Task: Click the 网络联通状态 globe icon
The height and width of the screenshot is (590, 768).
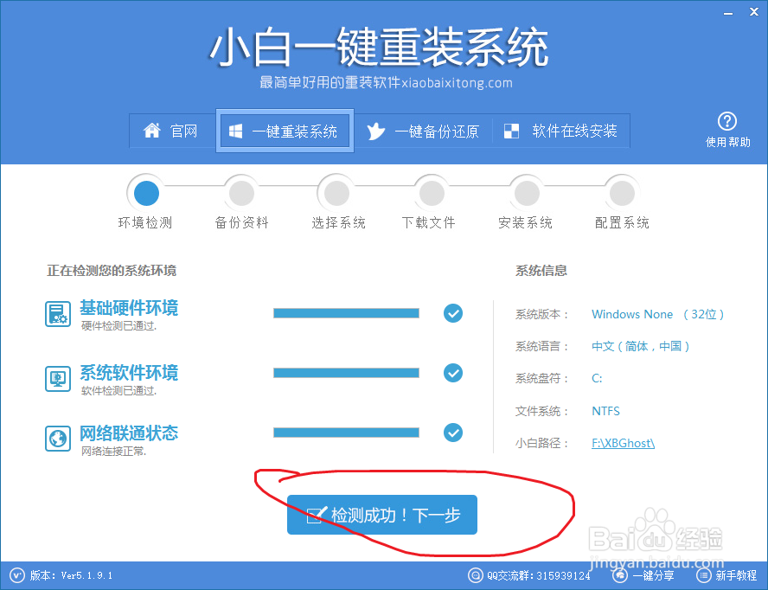Action: point(58,438)
